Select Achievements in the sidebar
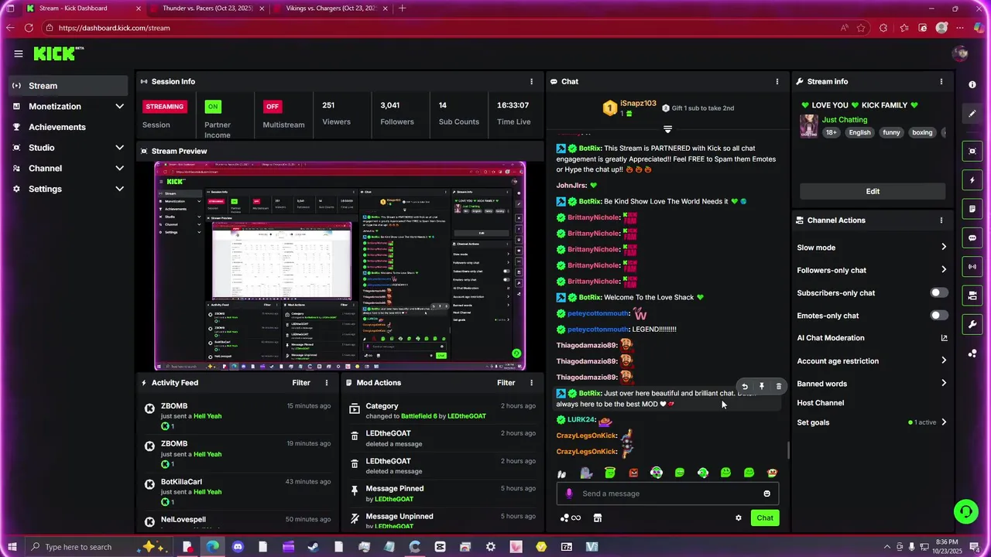This screenshot has width=991, height=557. [x=70, y=127]
